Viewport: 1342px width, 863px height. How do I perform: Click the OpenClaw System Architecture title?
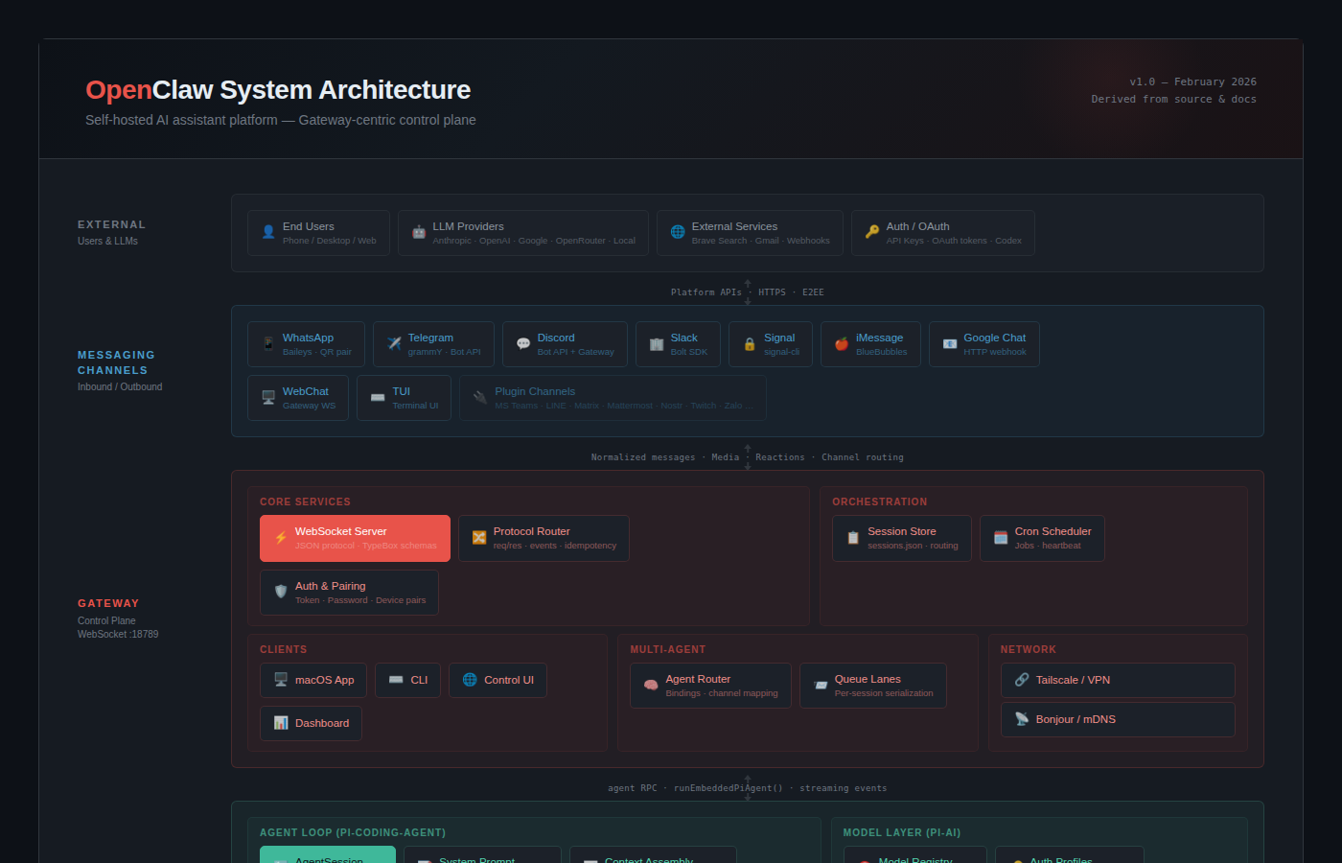[x=278, y=90]
